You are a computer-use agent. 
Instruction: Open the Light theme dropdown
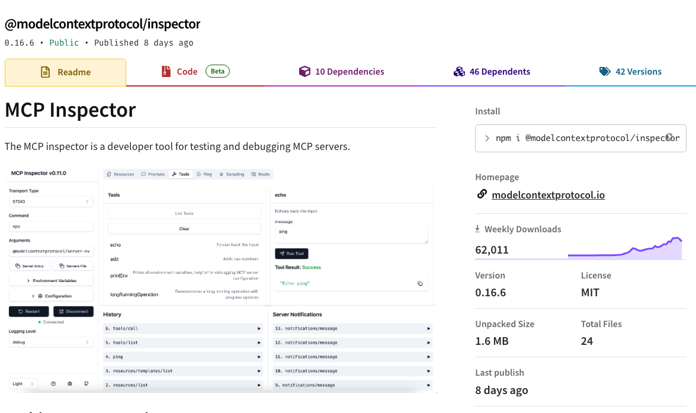(x=24, y=384)
